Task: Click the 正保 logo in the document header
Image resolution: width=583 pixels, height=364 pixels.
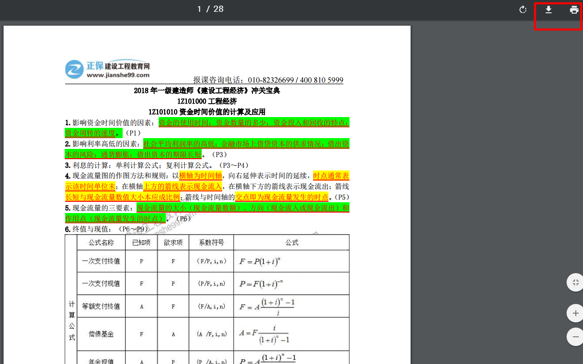Action: 74,69
